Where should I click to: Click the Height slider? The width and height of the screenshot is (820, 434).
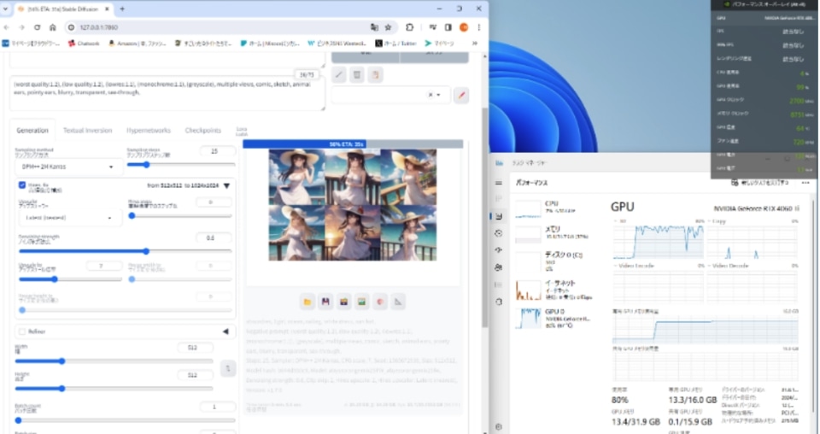point(114,389)
